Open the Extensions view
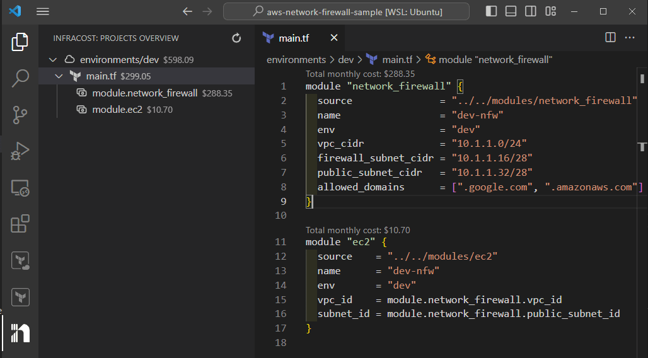This screenshot has height=358, width=648. (x=20, y=224)
